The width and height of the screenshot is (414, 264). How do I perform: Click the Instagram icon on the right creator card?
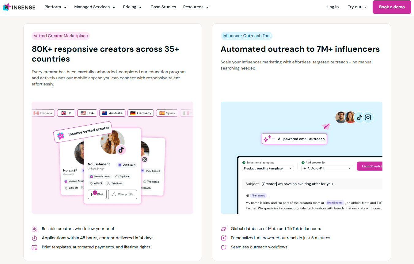145,159
